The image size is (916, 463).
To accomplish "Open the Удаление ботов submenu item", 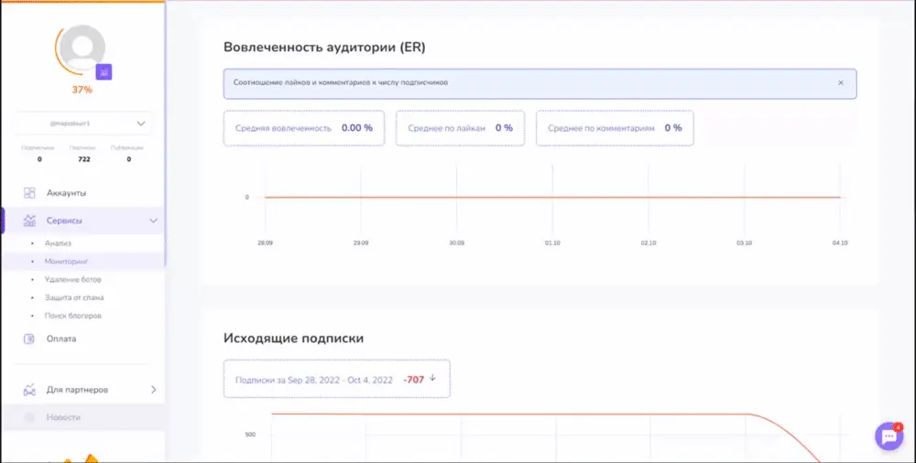I will (x=73, y=280).
